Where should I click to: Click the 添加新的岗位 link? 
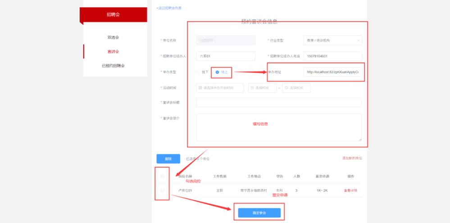[x=352, y=158]
